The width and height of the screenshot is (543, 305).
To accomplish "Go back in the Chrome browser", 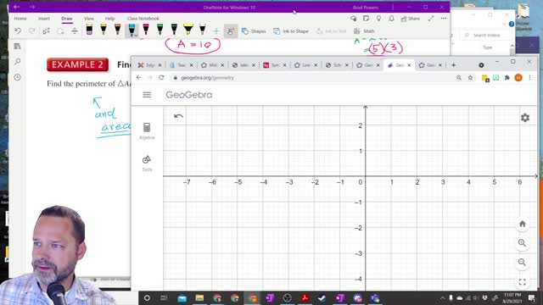I will (x=139, y=77).
